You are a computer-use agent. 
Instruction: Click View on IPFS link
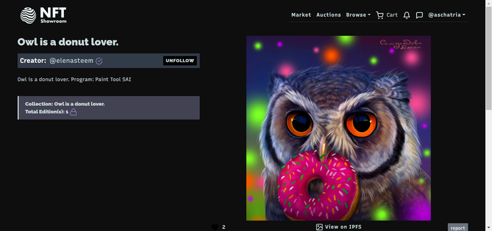point(343,227)
